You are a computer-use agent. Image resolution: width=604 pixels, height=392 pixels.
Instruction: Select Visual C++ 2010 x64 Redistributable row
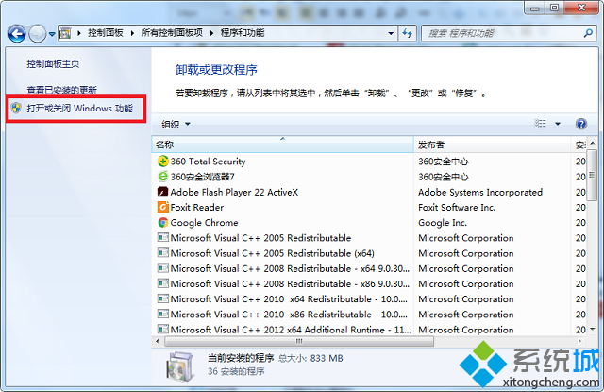click(369, 299)
